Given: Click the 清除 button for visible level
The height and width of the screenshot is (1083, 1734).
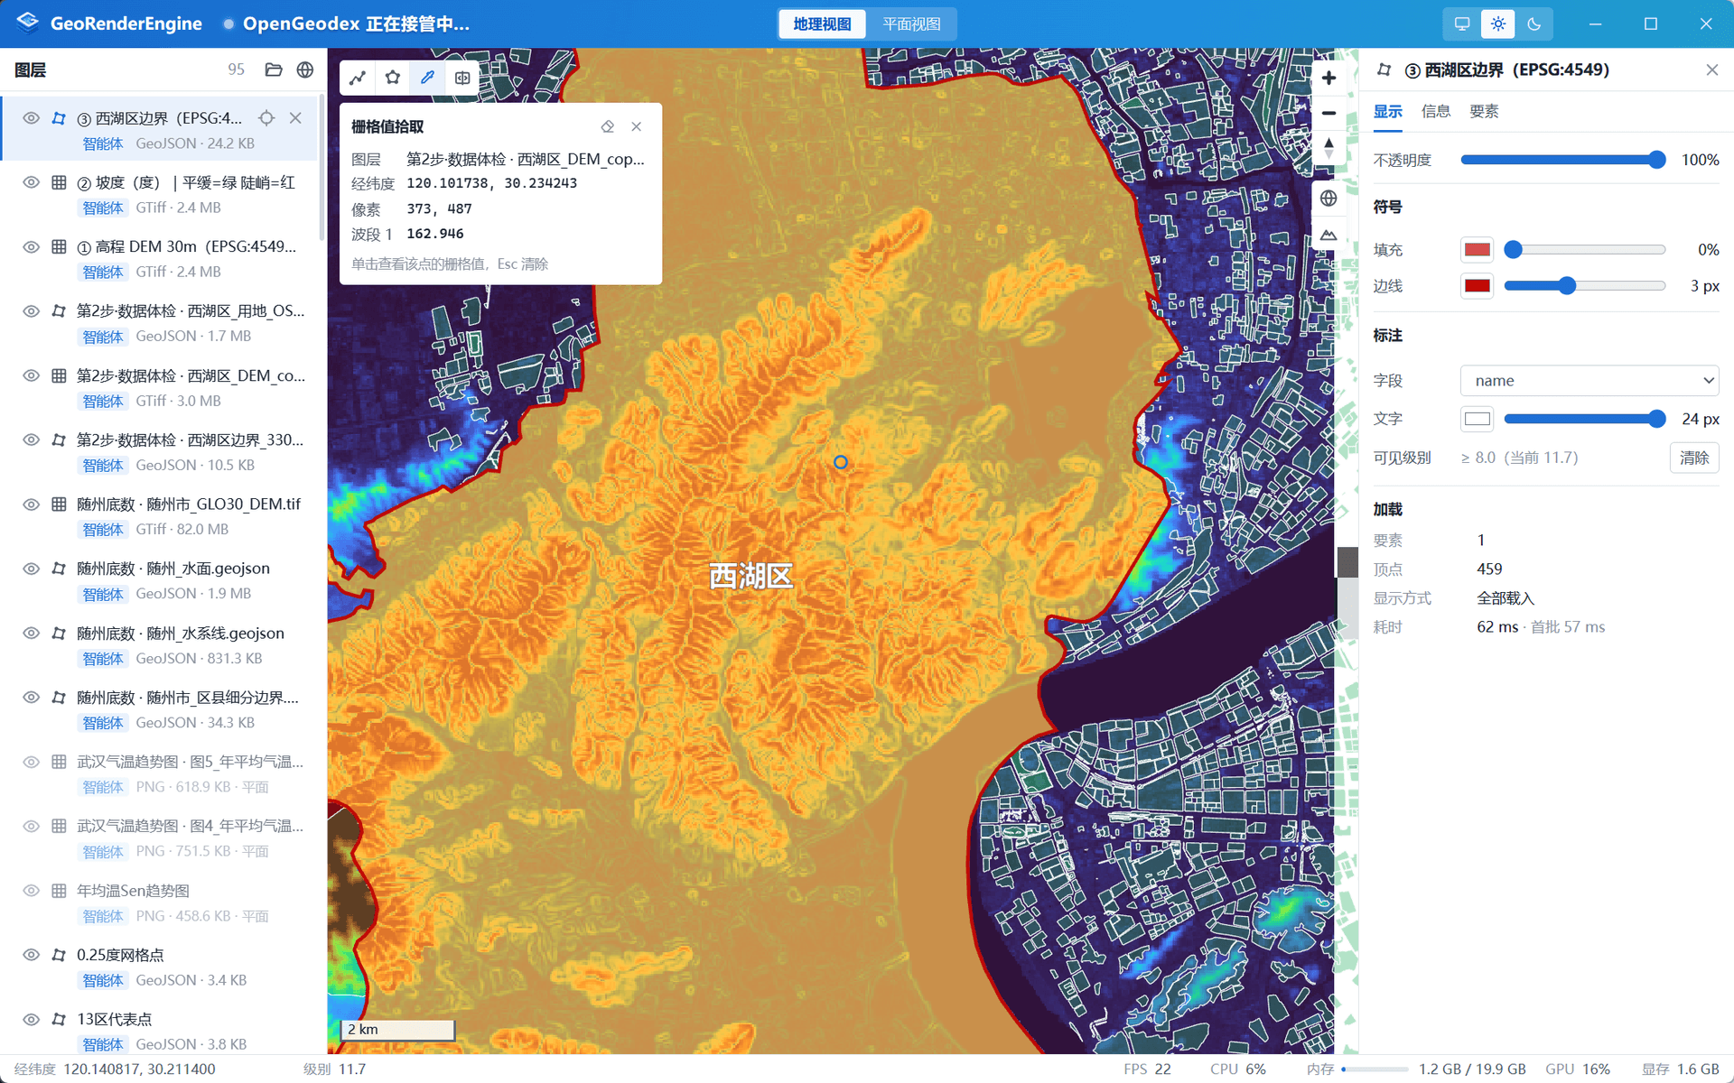Looking at the screenshot, I should pos(1694,458).
